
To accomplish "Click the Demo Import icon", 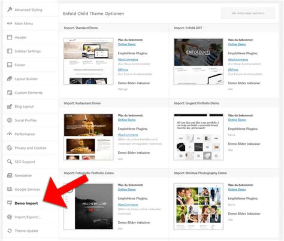I will 10,203.
